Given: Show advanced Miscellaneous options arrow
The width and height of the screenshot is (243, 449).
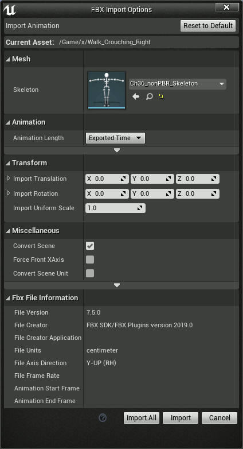Looking at the screenshot, I should [x=117, y=285].
